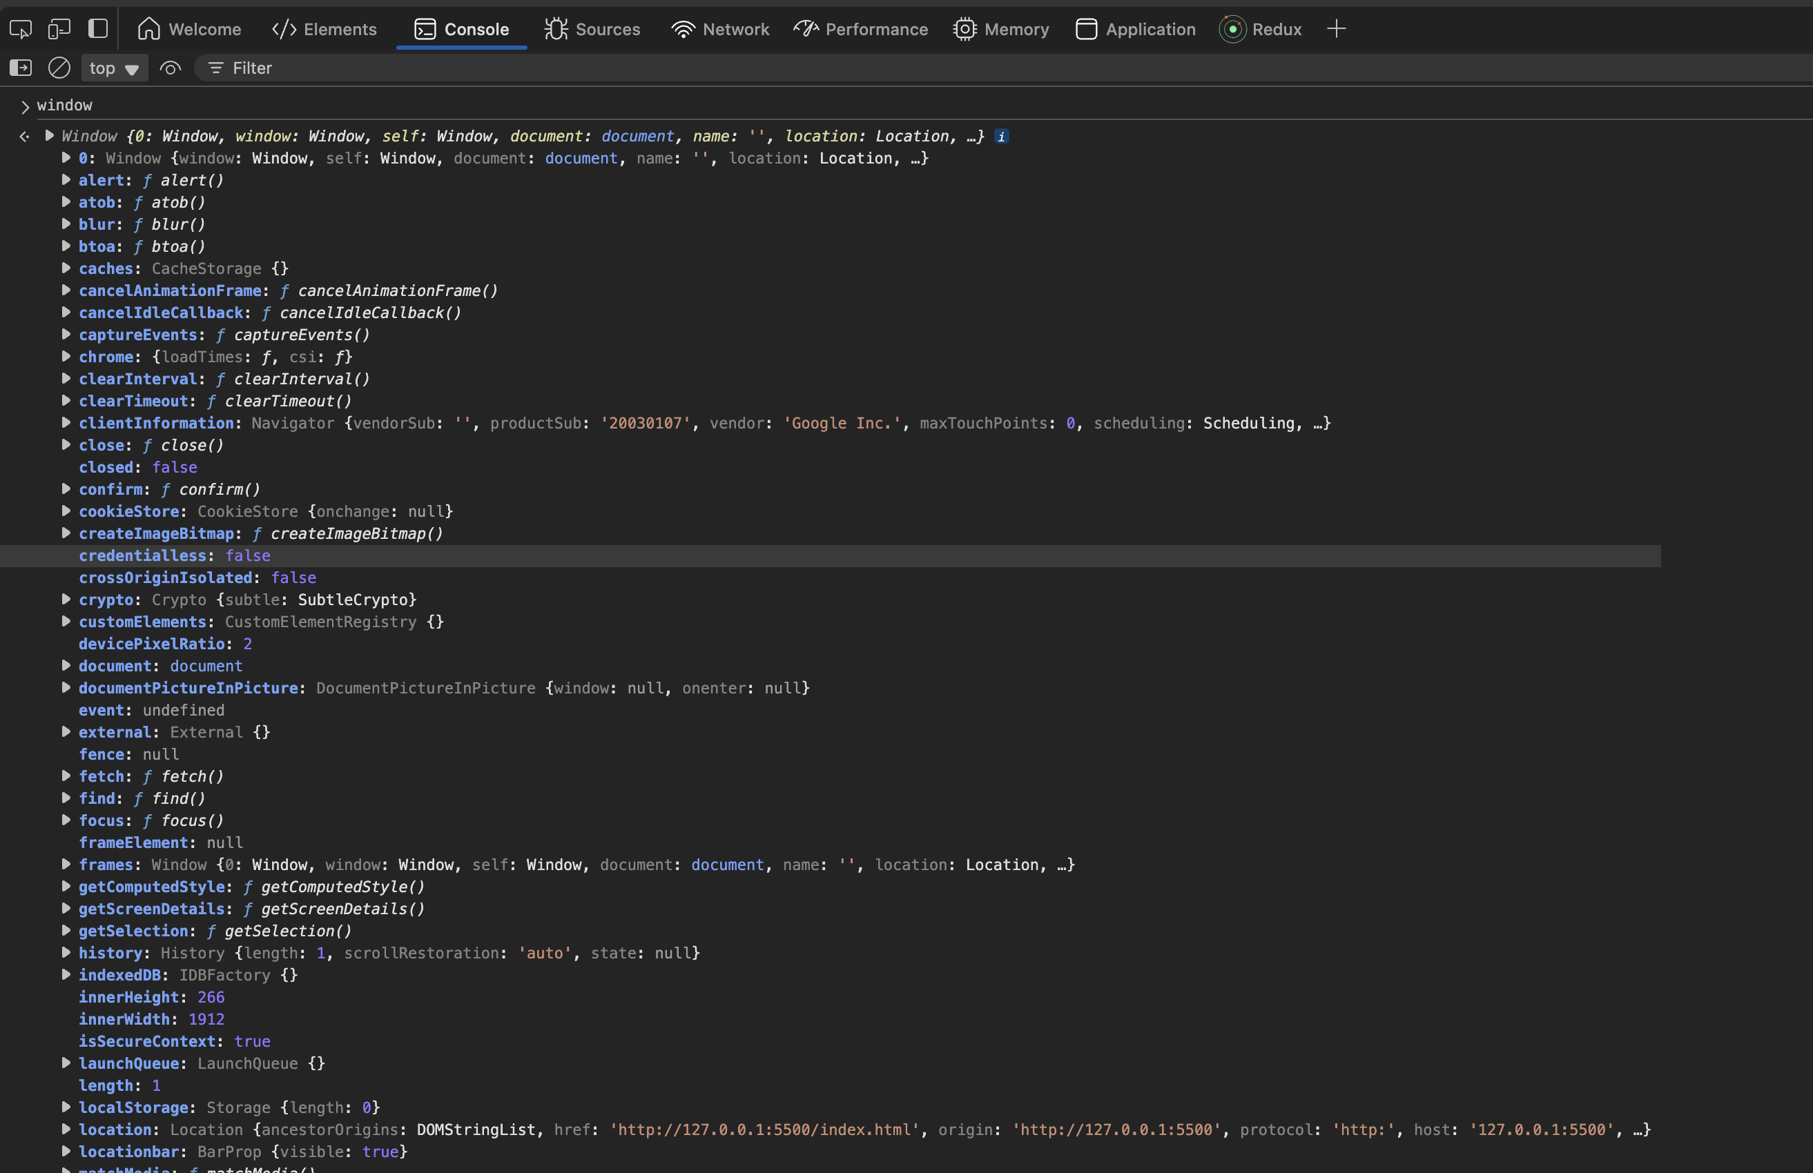Image resolution: width=1813 pixels, height=1173 pixels.
Task: Expand the getSelection function row
Action: click(66, 930)
